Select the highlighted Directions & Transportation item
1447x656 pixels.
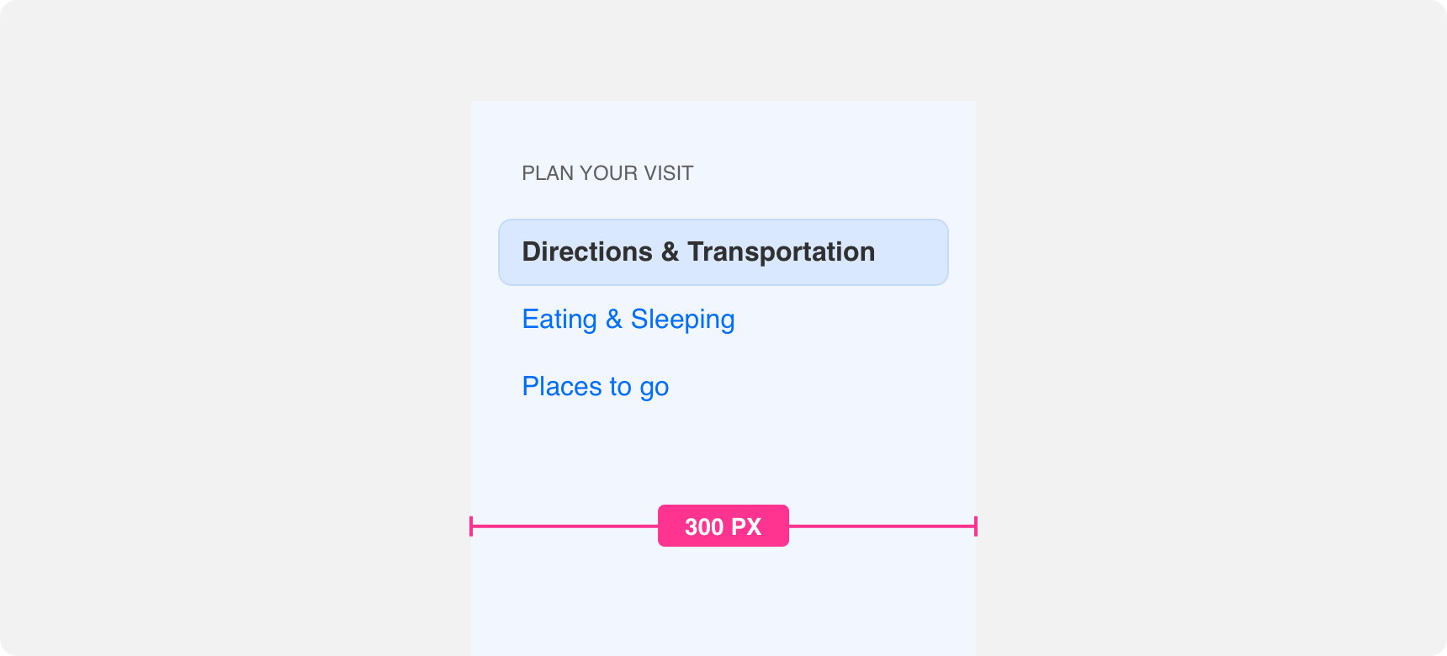[x=723, y=252]
